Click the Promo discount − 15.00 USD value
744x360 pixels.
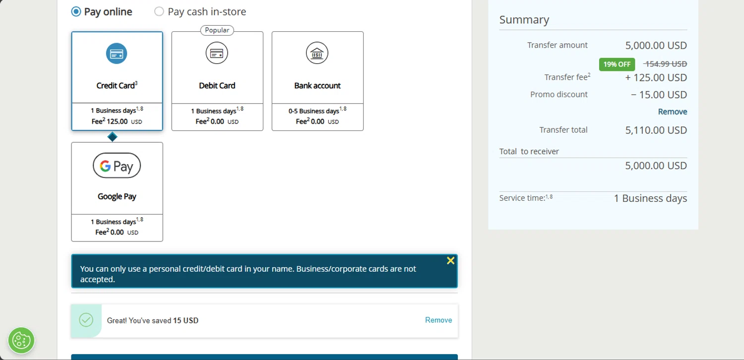point(659,95)
